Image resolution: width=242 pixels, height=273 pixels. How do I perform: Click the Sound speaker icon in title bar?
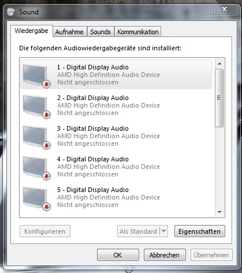pos(11,12)
